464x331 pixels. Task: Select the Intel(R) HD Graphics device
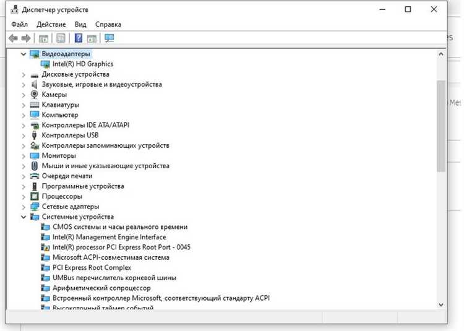[83, 64]
